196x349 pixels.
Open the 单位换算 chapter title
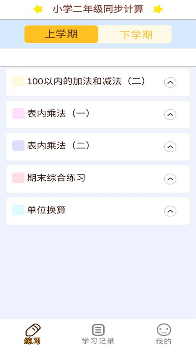(x=47, y=210)
